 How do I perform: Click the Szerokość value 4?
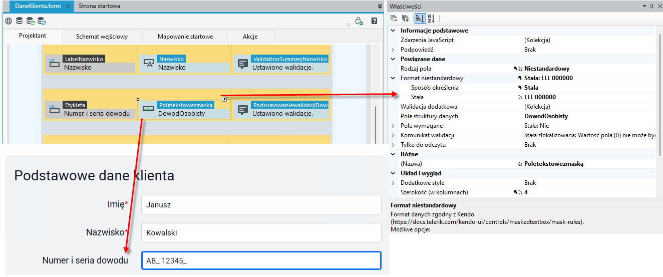526,192
